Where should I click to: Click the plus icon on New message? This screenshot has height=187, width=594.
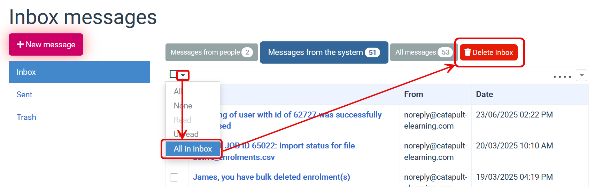20,44
